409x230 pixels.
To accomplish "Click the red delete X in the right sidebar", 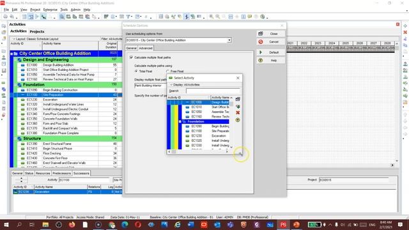I will pyautogui.click(x=405, y=33).
